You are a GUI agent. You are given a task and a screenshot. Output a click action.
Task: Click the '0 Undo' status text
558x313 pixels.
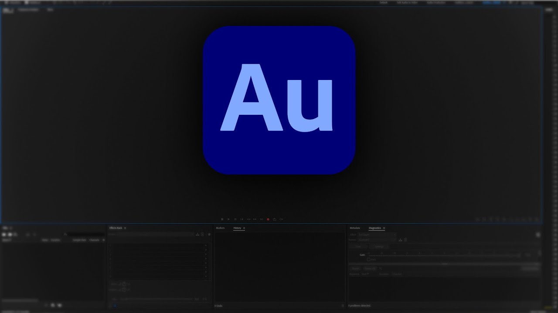click(218, 306)
